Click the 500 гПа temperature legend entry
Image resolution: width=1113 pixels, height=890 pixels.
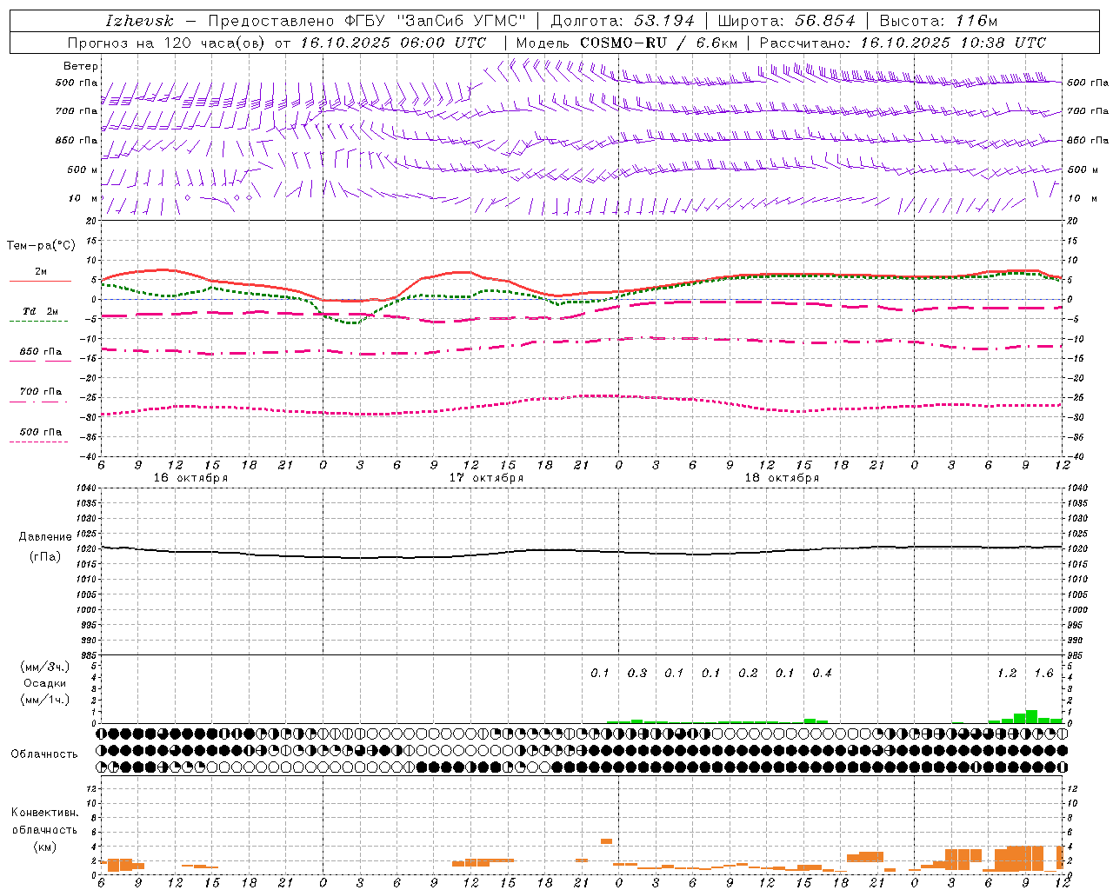click(40, 432)
